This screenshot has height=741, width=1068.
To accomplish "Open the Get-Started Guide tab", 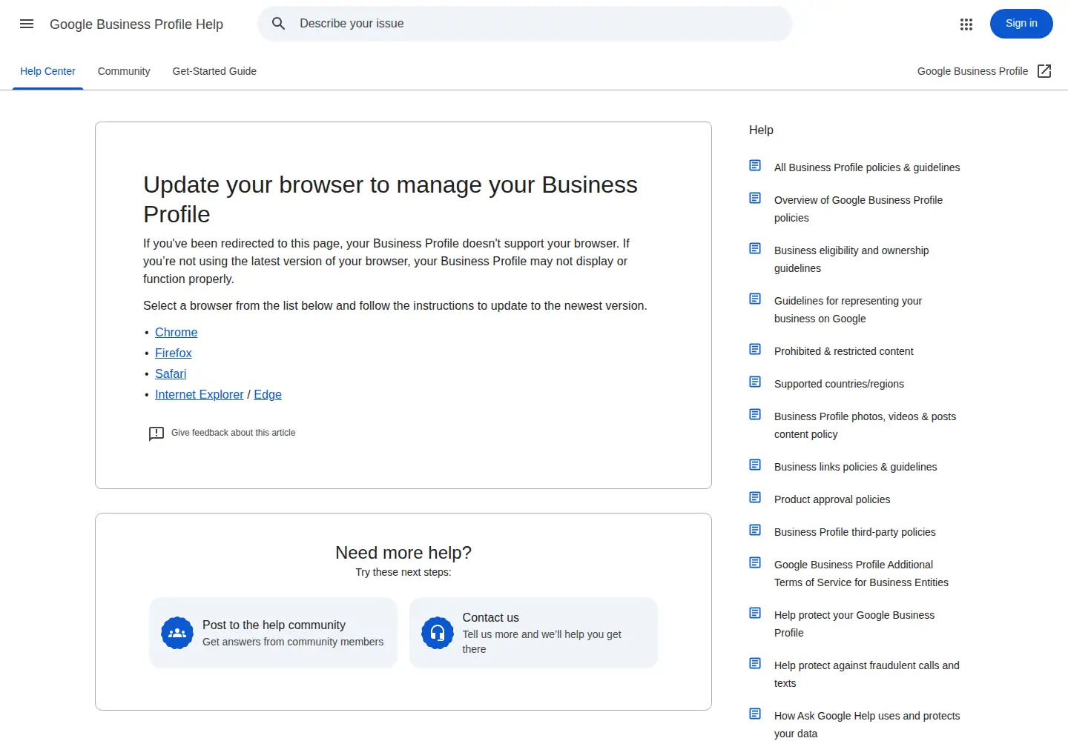I will pos(214,71).
